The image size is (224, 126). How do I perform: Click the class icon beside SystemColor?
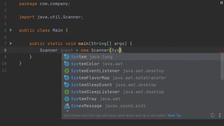66,64
